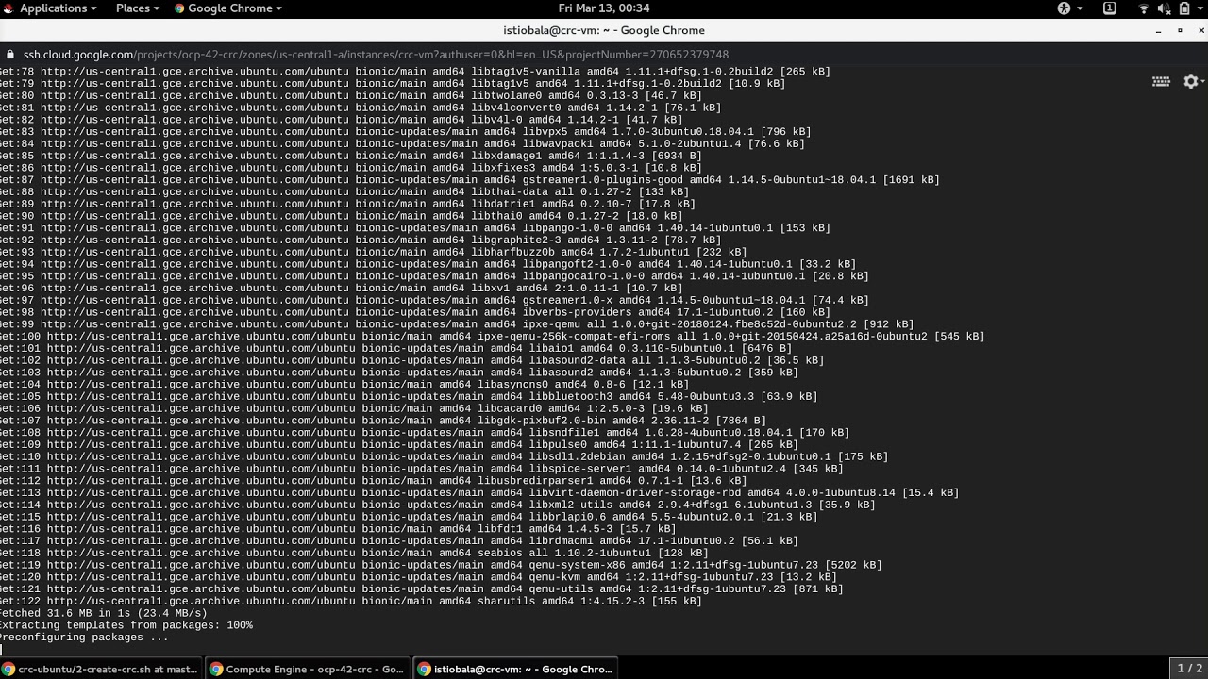
Task: Click the muted volume icon
Action: point(1164,8)
